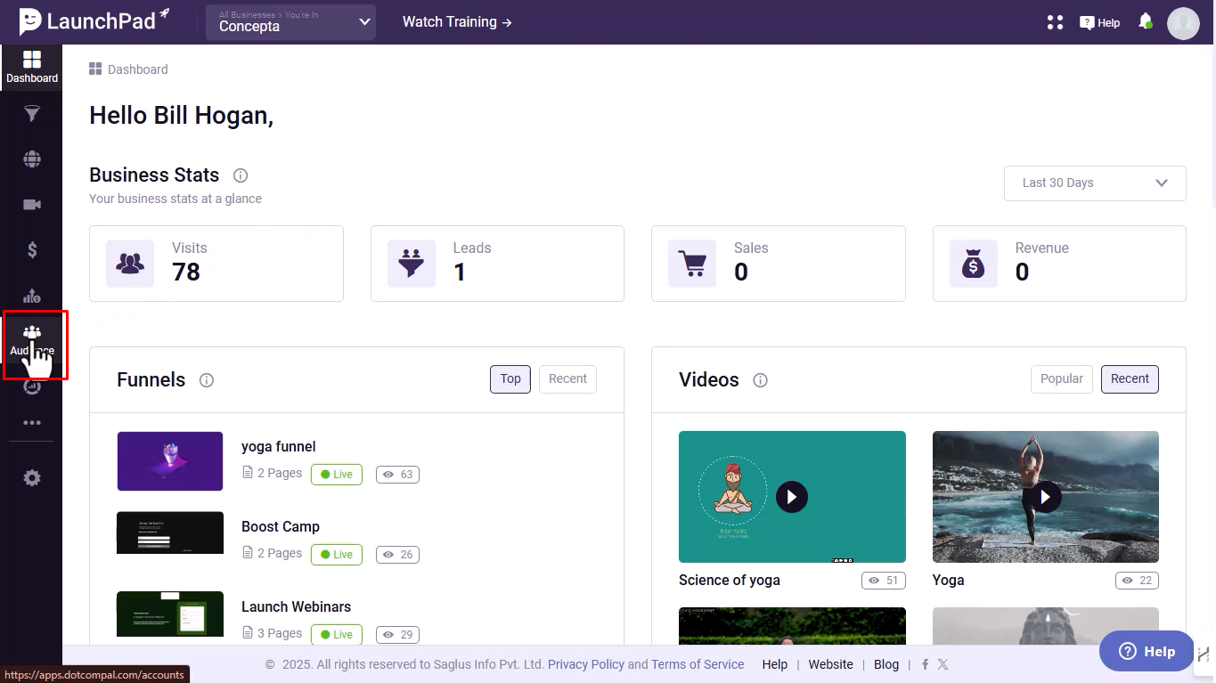
Task: Open the growth chart sidebar icon
Action: tap(32, 296)
